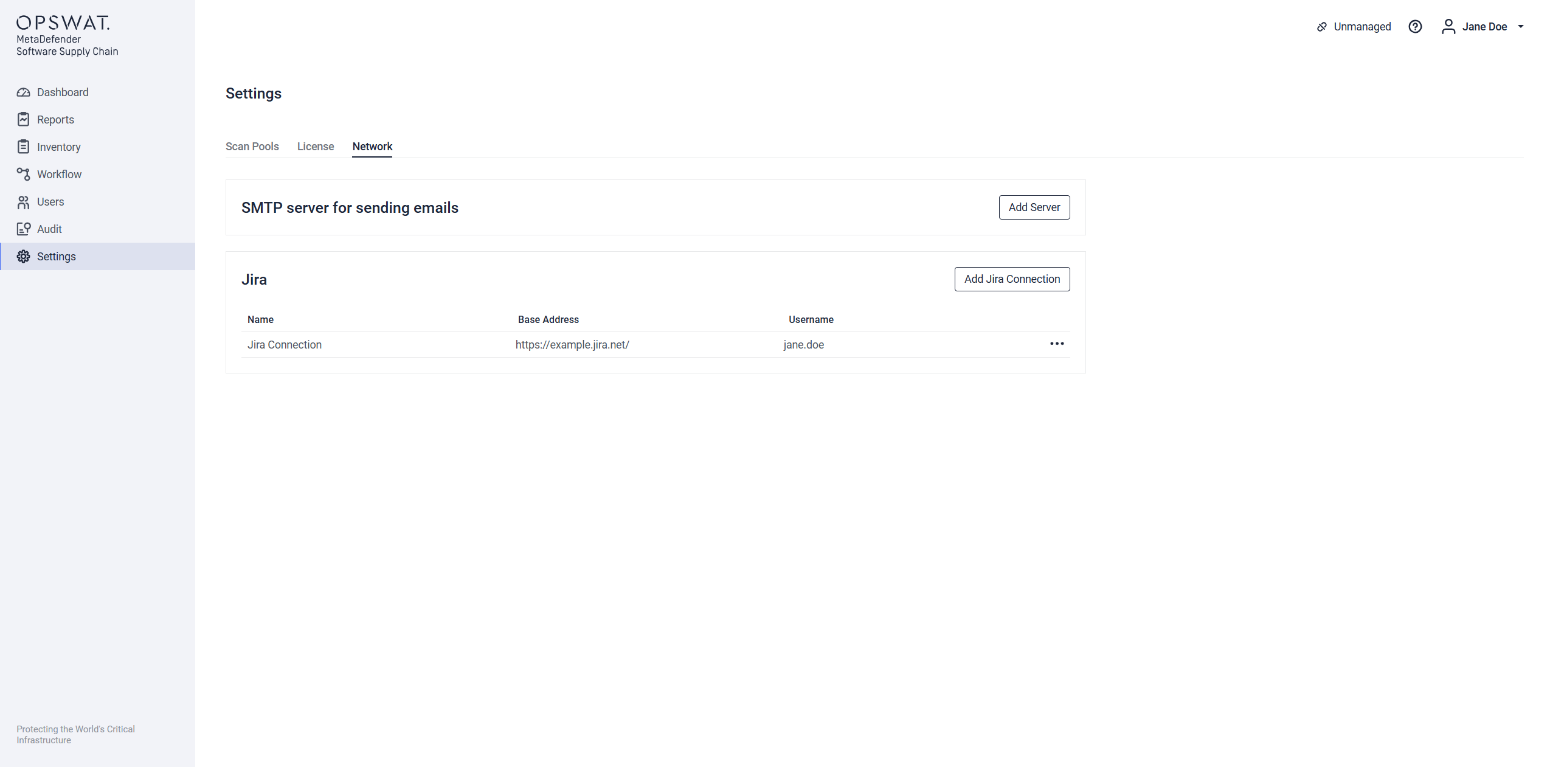Screen dimensions: 1550x767
Task: Open Workflow from the sidebar
Action: coord(97,175)
